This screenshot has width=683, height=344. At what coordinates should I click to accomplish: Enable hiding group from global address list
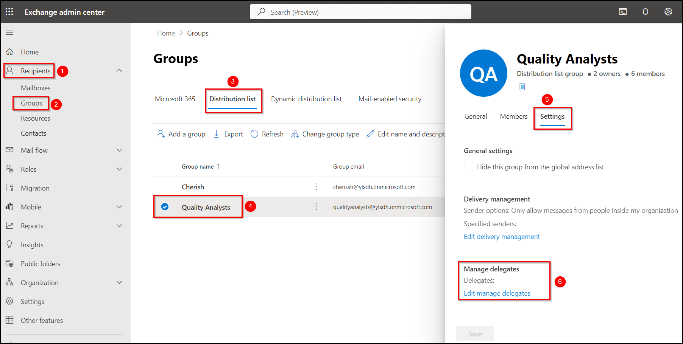pyautogui.click(x=468, y=166)
